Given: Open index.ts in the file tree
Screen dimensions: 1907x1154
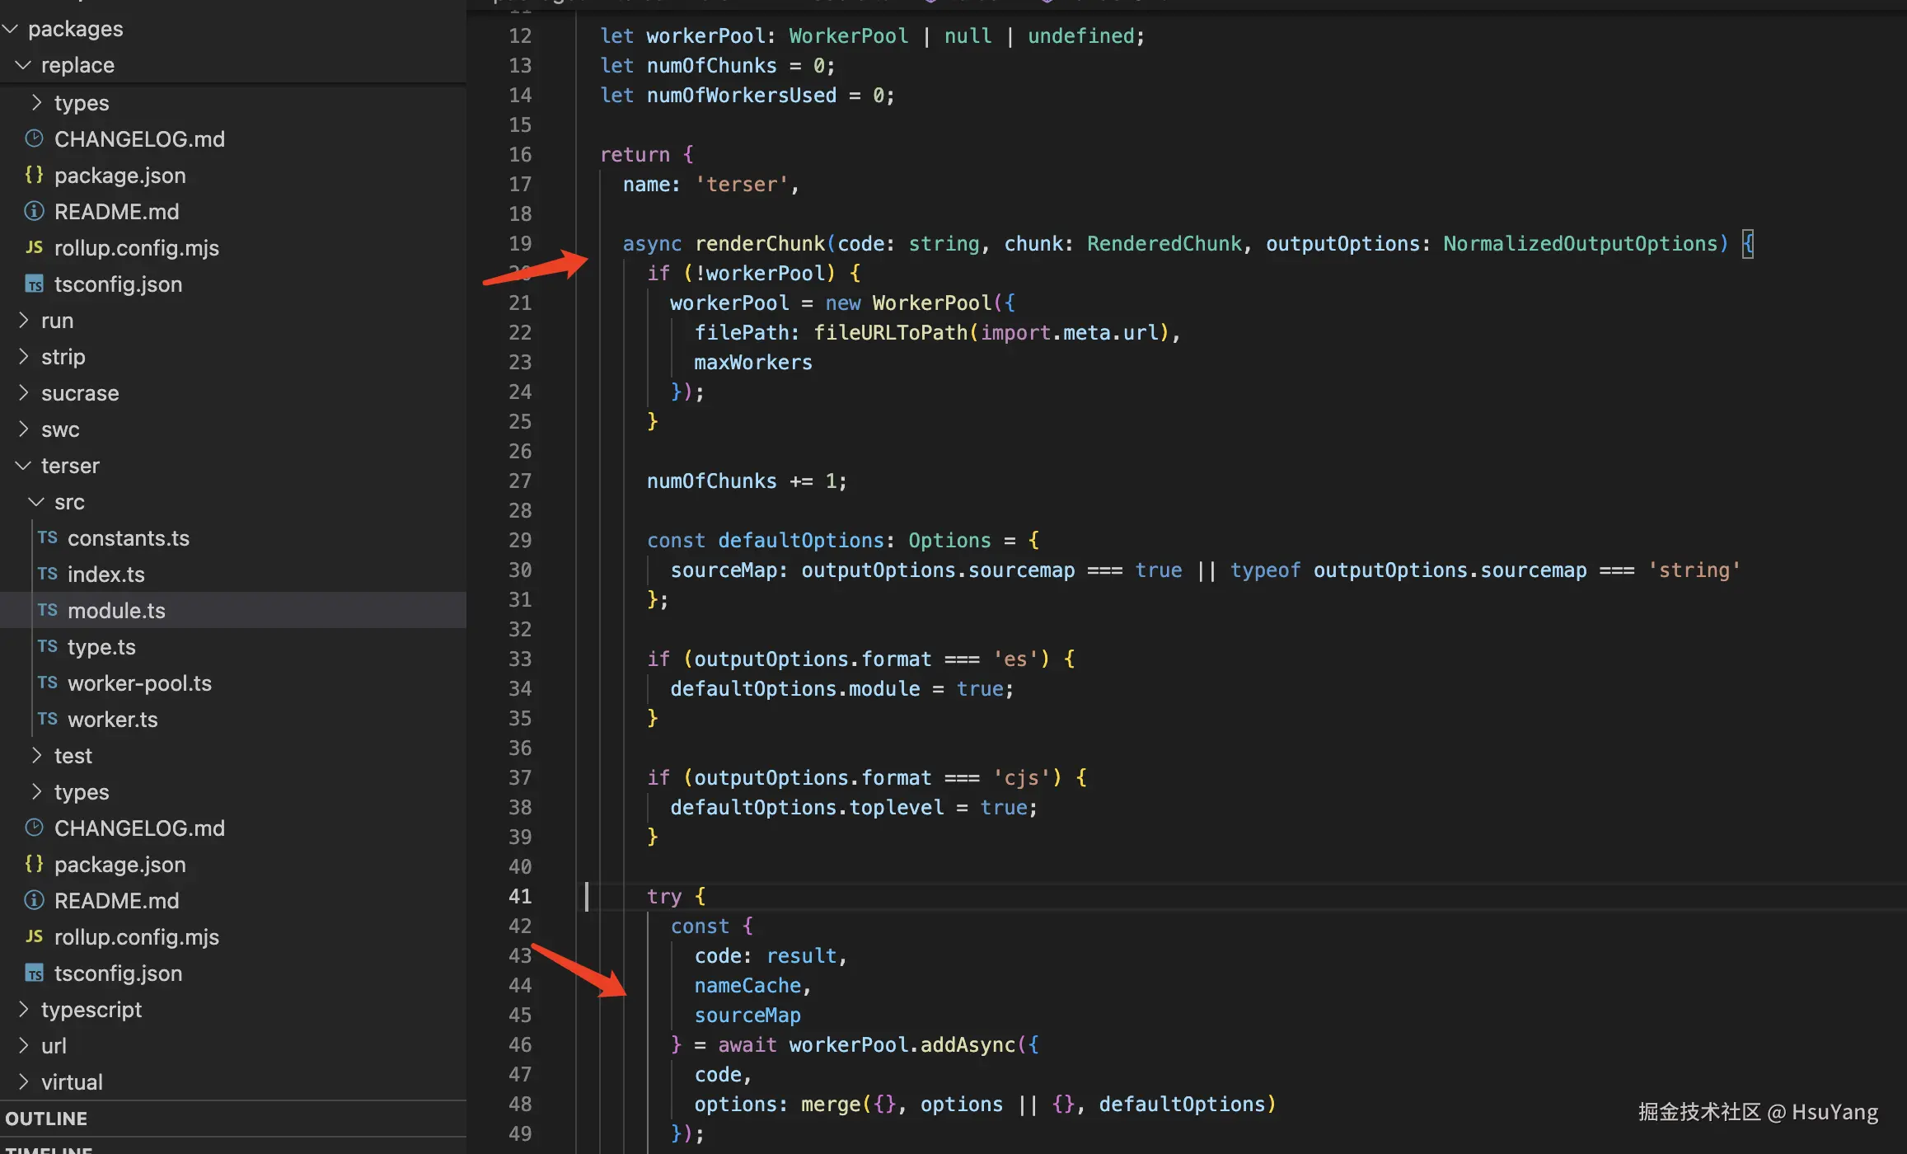Looking at the screenshot, I should coord(105,575).
